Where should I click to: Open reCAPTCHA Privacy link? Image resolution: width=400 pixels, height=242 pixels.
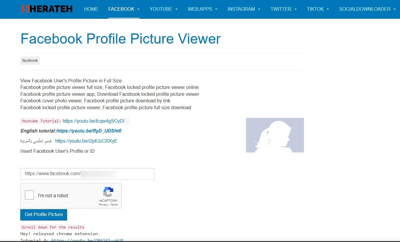[x=103, y=205]
